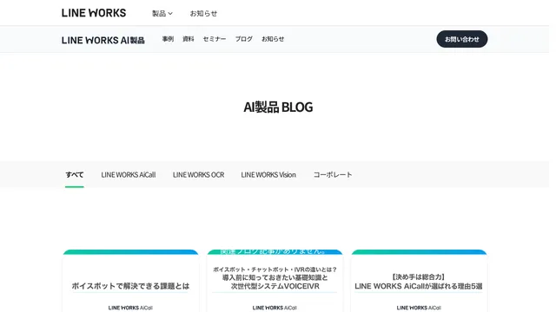Screen dimensions: 556x312
Task: Open the ボイスボットで解決できる課題とは article card
Action: point(130,281)
